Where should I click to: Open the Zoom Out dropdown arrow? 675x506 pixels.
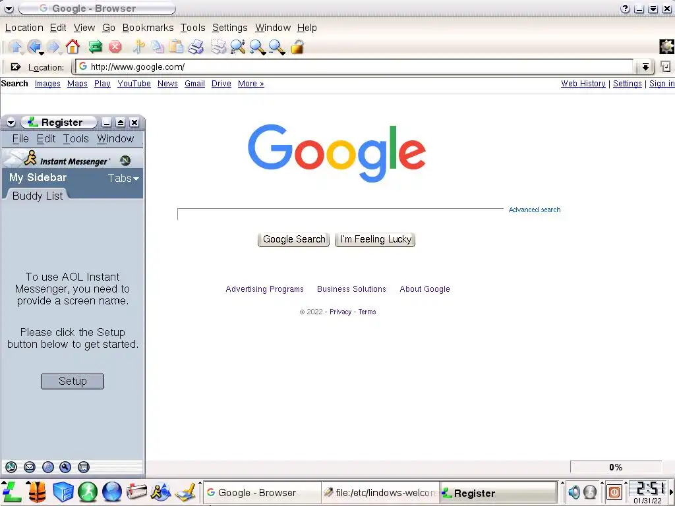[x=283, y=53]
